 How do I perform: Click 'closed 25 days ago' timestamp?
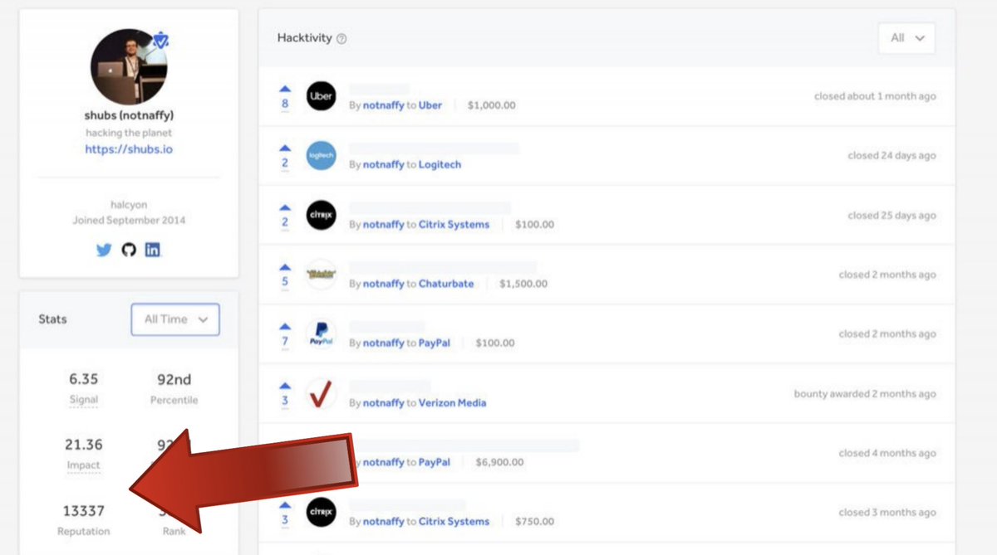[891, 215]
